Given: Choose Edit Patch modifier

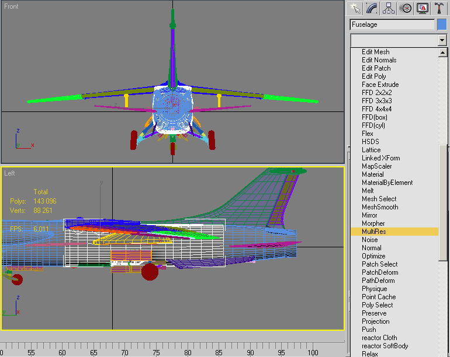Looking at the screenshot, I should pos(376,68).
